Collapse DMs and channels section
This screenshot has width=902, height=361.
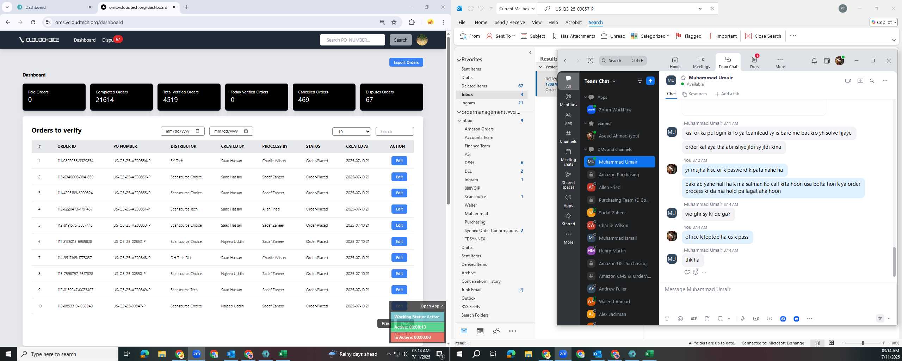click(x=586, y=149)
